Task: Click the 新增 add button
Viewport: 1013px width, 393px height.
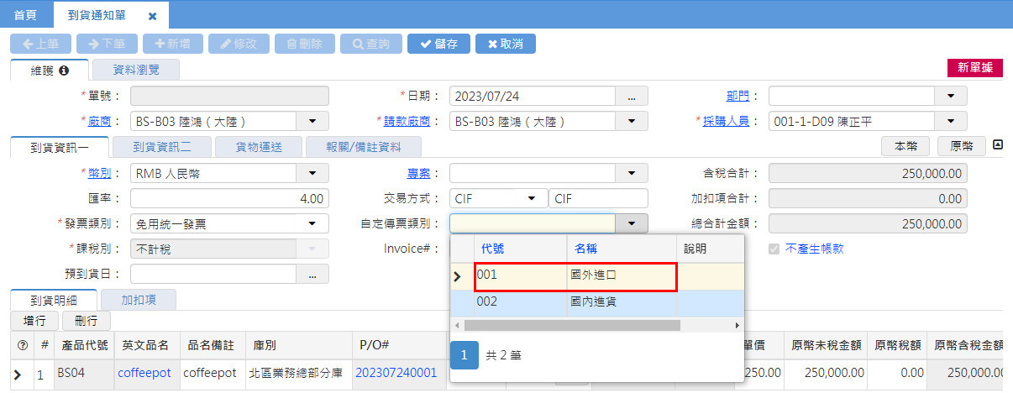Action: (x=173, y=44)
